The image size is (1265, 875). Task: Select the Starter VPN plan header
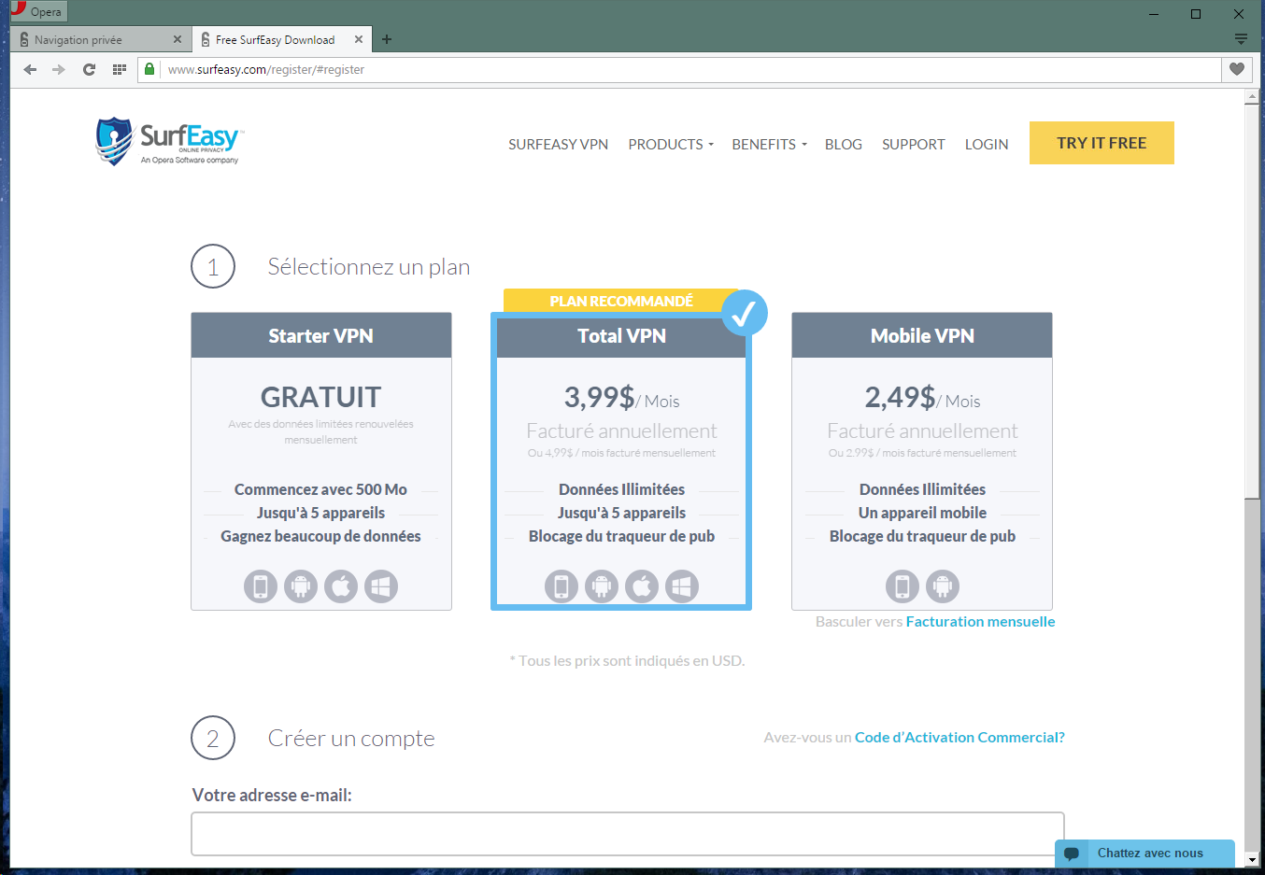[321, 335]
